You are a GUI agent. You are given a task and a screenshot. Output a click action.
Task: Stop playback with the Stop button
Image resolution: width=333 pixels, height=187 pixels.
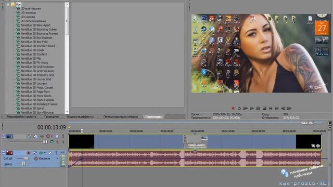(264, 109)
